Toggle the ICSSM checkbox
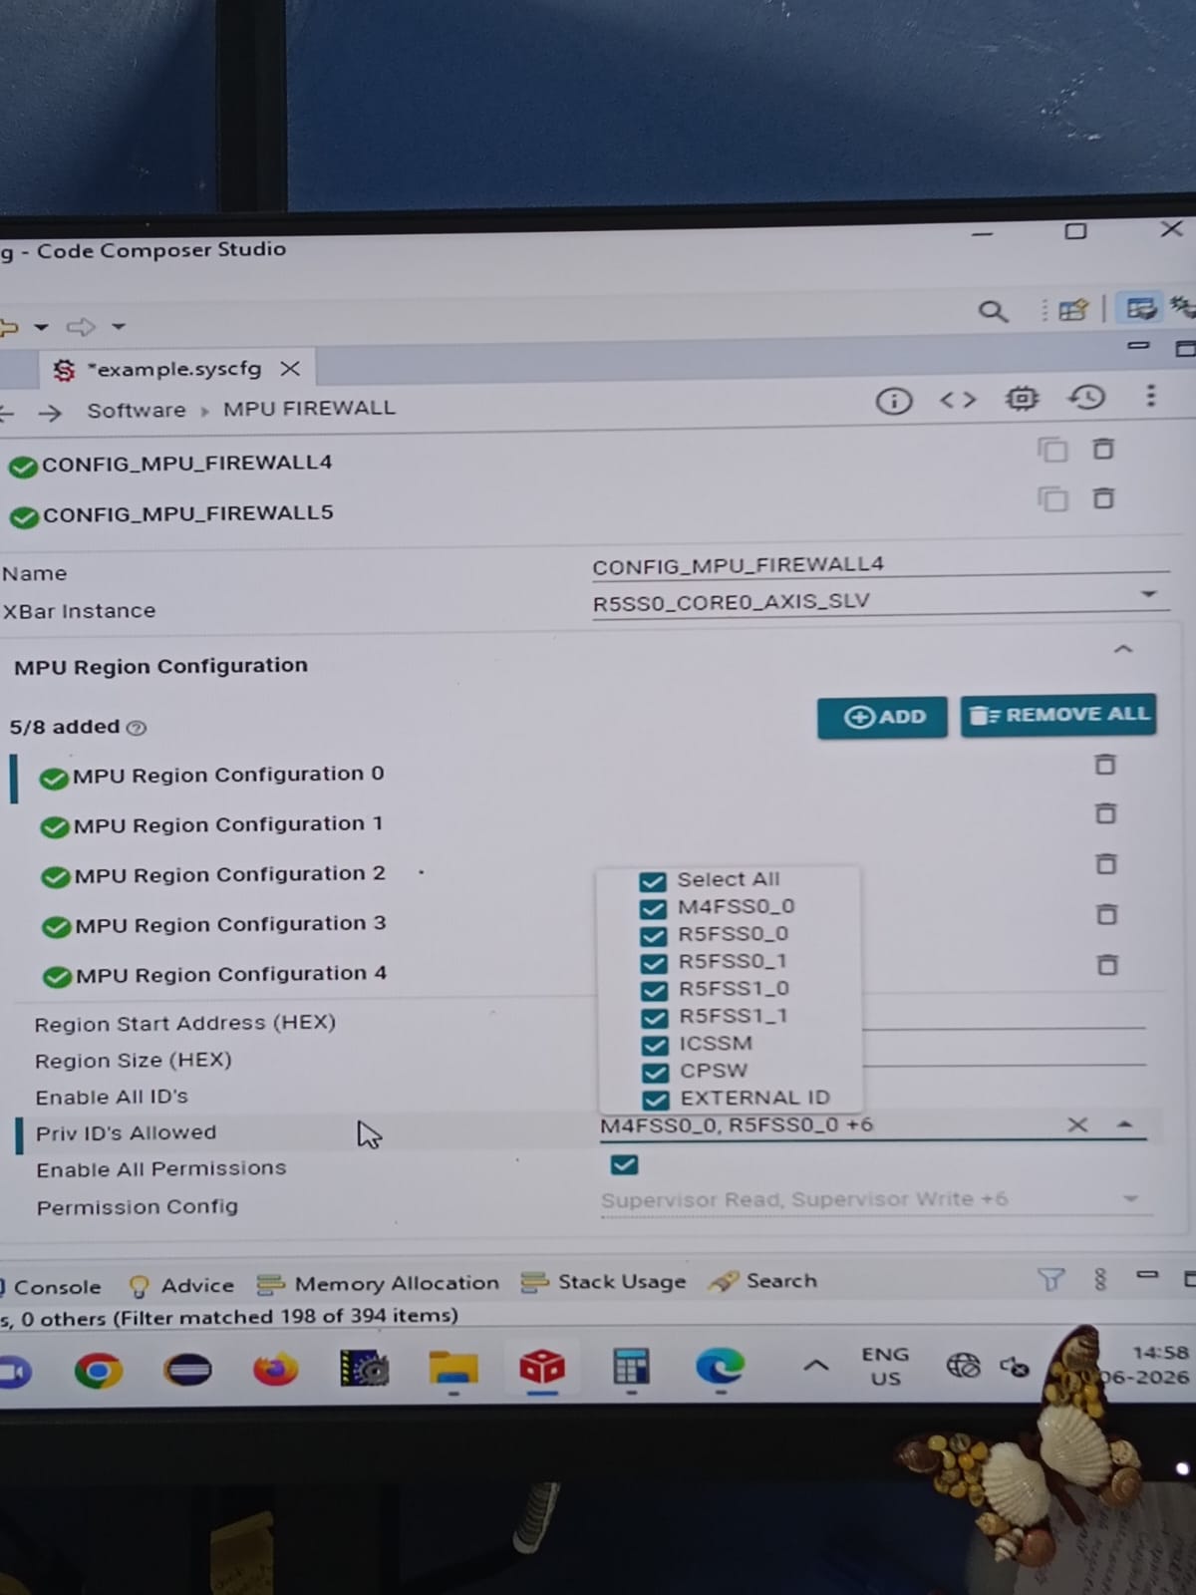The width and height of the screenshot is (1196, 1595). pyautogui.click(x=655, y=1045)
